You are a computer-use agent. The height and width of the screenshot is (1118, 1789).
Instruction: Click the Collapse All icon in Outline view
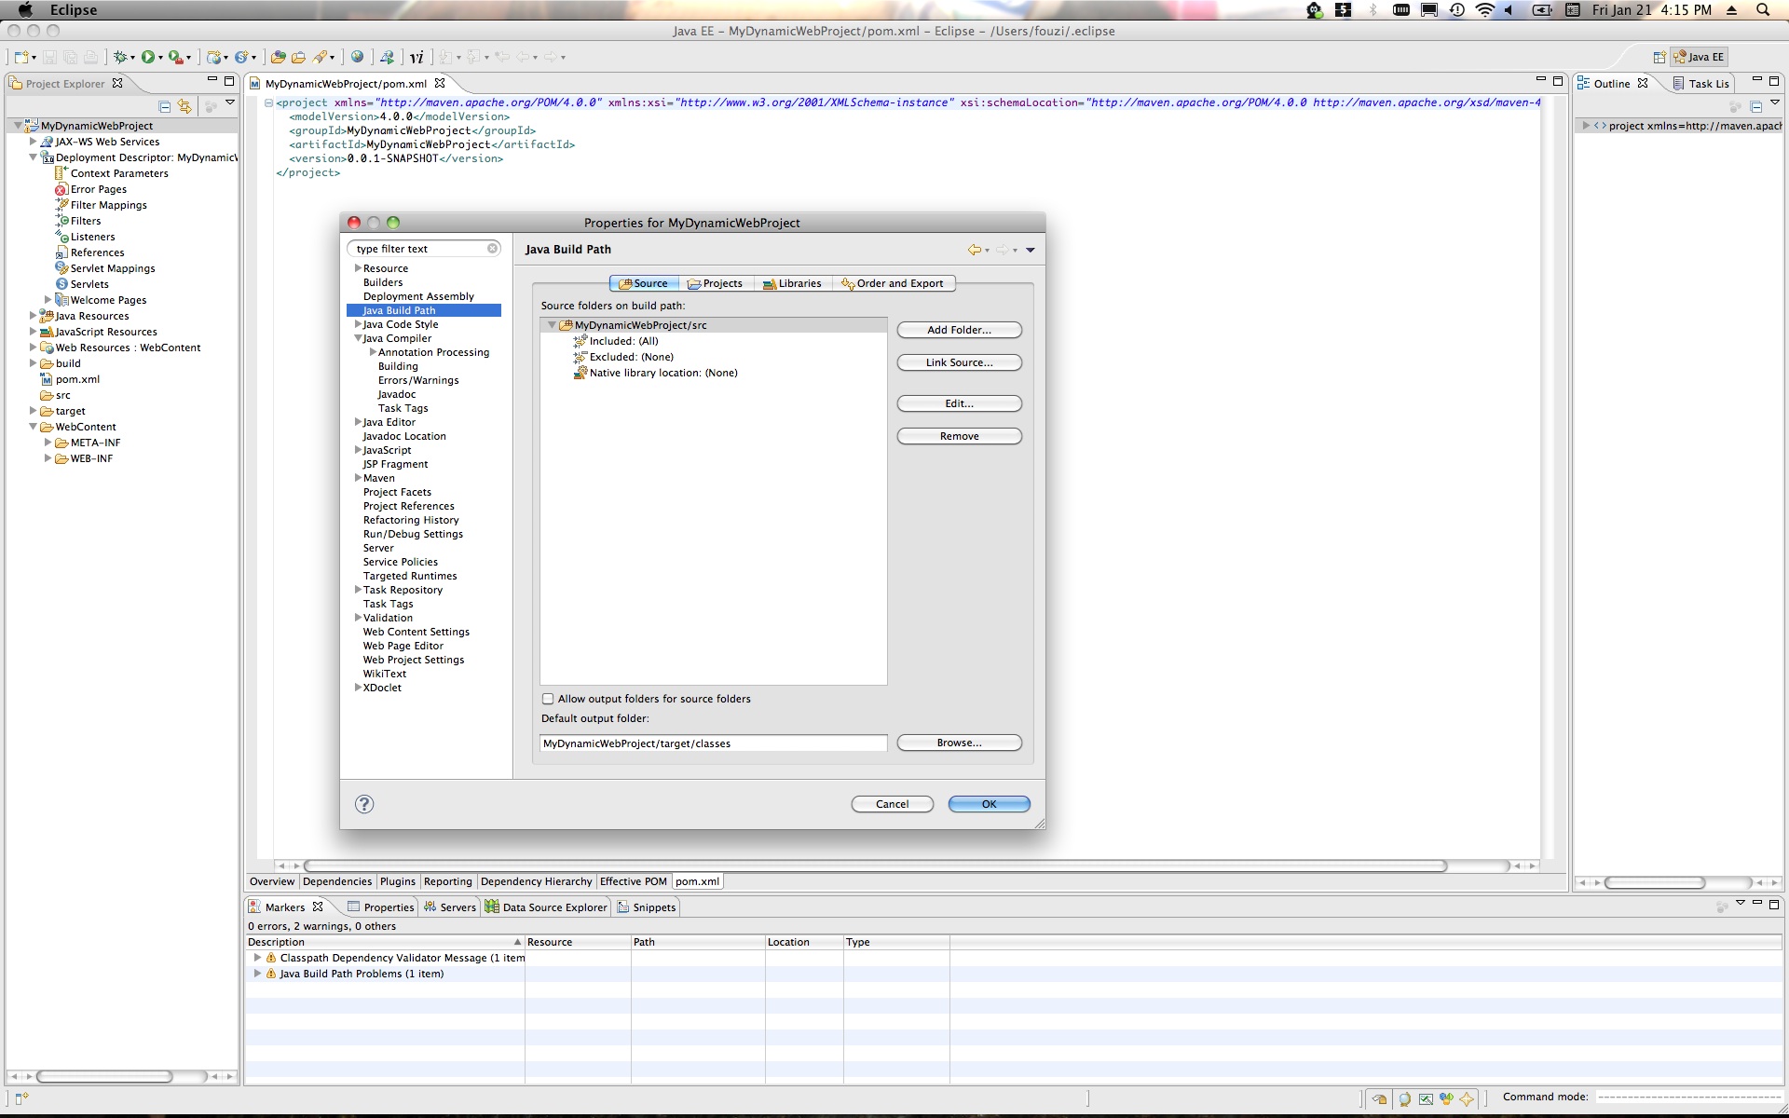1755,106
